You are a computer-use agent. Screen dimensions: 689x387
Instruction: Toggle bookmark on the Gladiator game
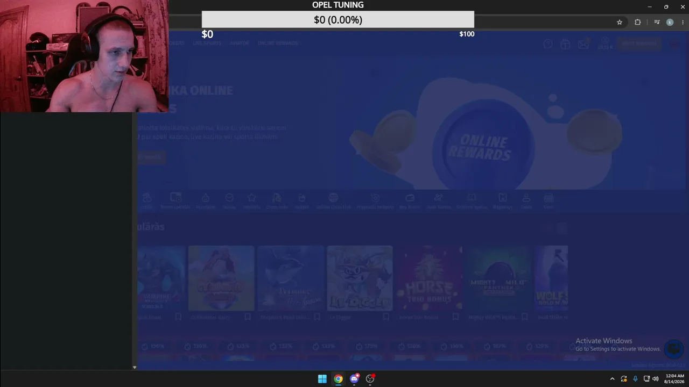point(248,317)
